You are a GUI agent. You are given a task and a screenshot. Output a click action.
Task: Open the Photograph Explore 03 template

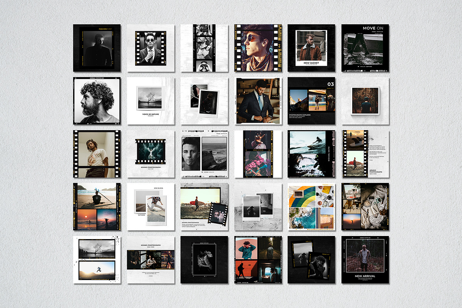pyautogui.click(x=311, y=101)
